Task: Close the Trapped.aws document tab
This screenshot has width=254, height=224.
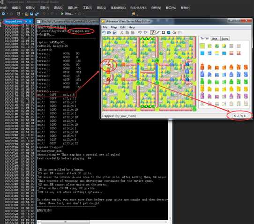Action: click(x=30, y=22)
